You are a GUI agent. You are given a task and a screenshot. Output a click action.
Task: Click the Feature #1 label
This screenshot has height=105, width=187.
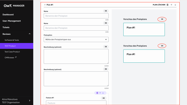pos(50,98)
